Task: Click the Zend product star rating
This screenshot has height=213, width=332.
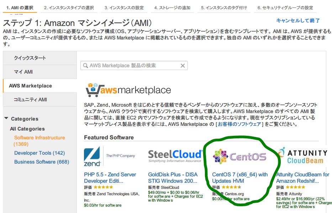Action: pos(103,187)
